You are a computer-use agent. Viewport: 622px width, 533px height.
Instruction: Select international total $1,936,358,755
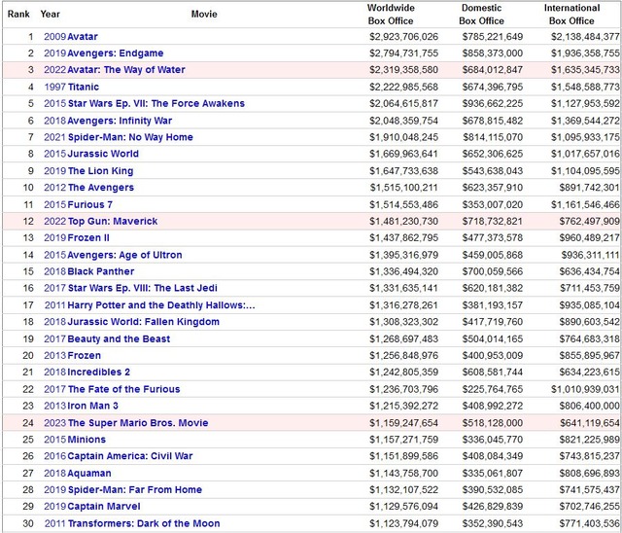tap(585, 53)
